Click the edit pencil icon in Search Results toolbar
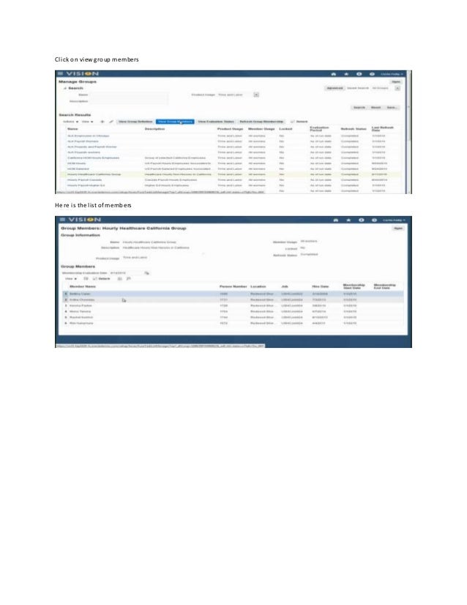The width and height of the screenshot is (467, 605). tap(111, 122)
